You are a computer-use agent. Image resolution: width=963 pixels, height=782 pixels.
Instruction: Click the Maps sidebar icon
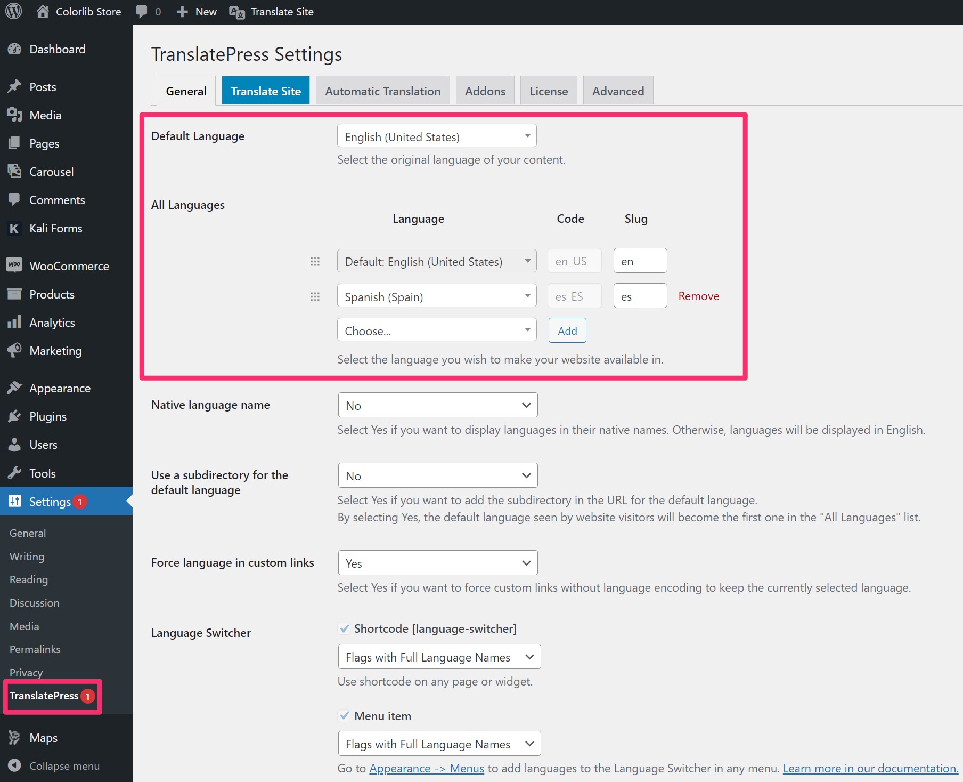[x=15, y=737]
